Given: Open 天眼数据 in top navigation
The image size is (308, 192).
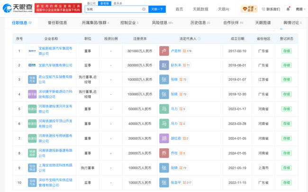Looking at the screenshot, I should [200, 9].
